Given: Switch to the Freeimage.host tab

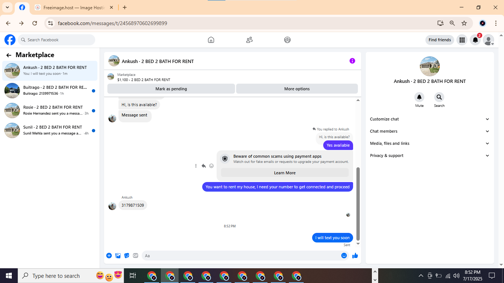Looking at the screenshot, I should (74, 7).
